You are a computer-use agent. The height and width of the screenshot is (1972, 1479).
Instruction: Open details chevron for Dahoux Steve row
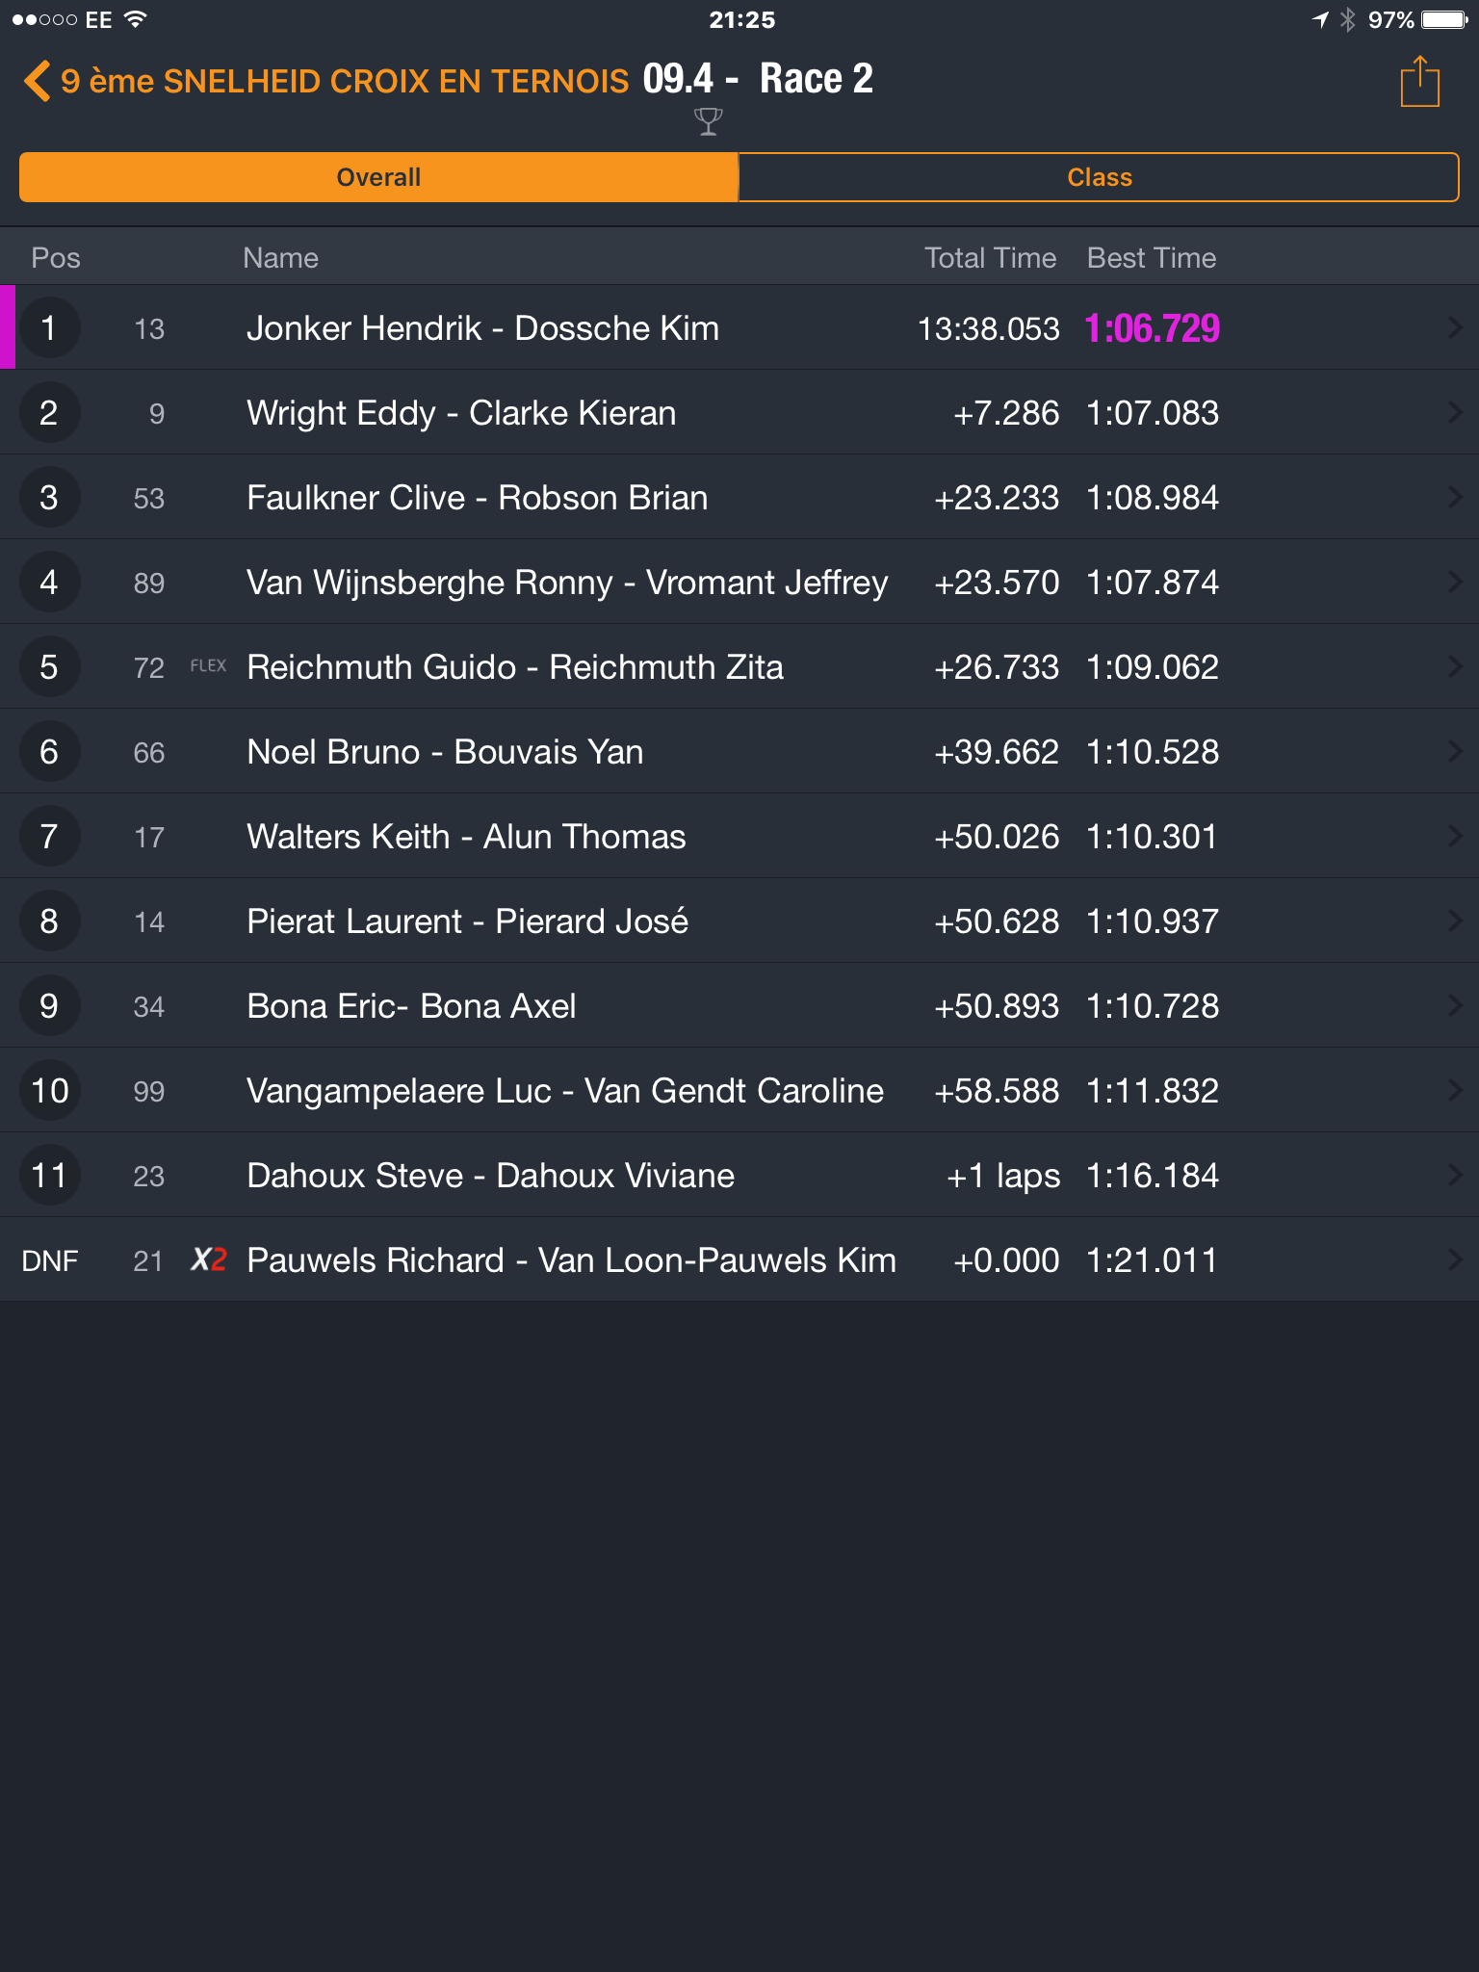point(1455,1175)
